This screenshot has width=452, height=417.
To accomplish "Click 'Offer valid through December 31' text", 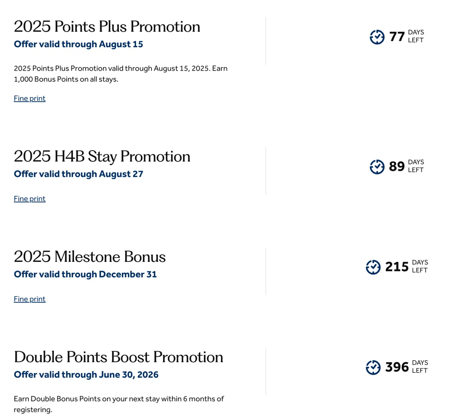I will (85, 274).
